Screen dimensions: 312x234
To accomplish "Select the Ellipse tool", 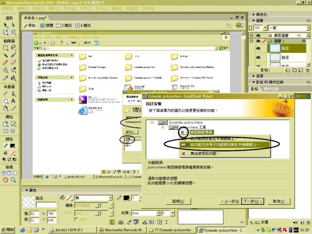I will tap(5, 101).
